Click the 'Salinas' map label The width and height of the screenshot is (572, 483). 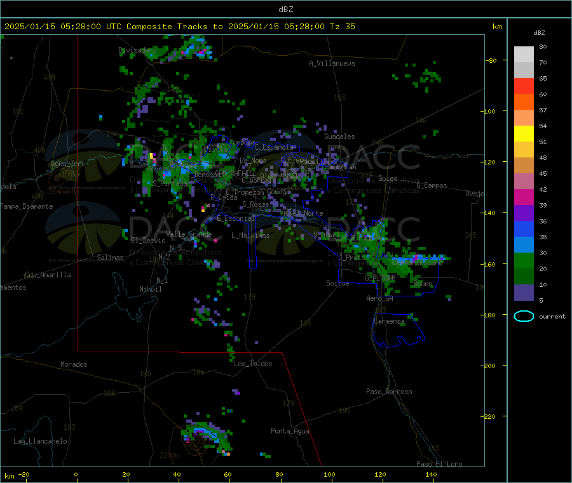point(110,258)
